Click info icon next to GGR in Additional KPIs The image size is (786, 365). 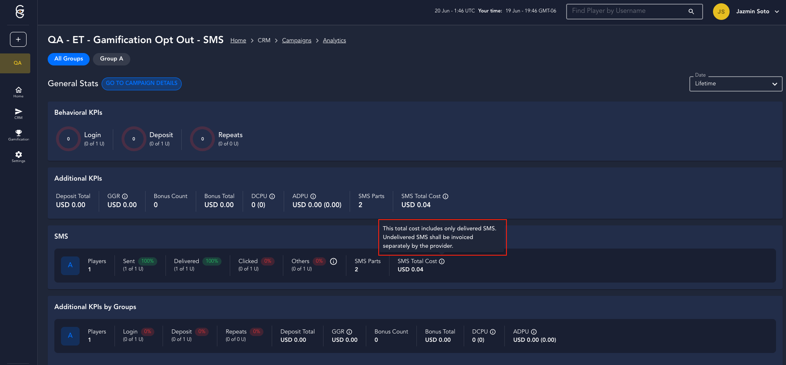tap(125, 196)
